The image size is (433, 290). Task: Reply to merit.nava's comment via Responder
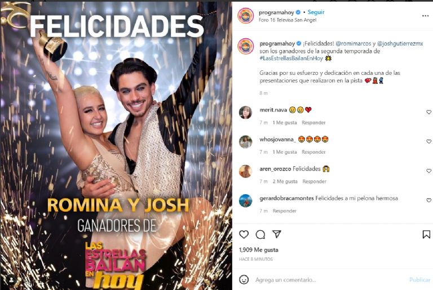(313, 123)
